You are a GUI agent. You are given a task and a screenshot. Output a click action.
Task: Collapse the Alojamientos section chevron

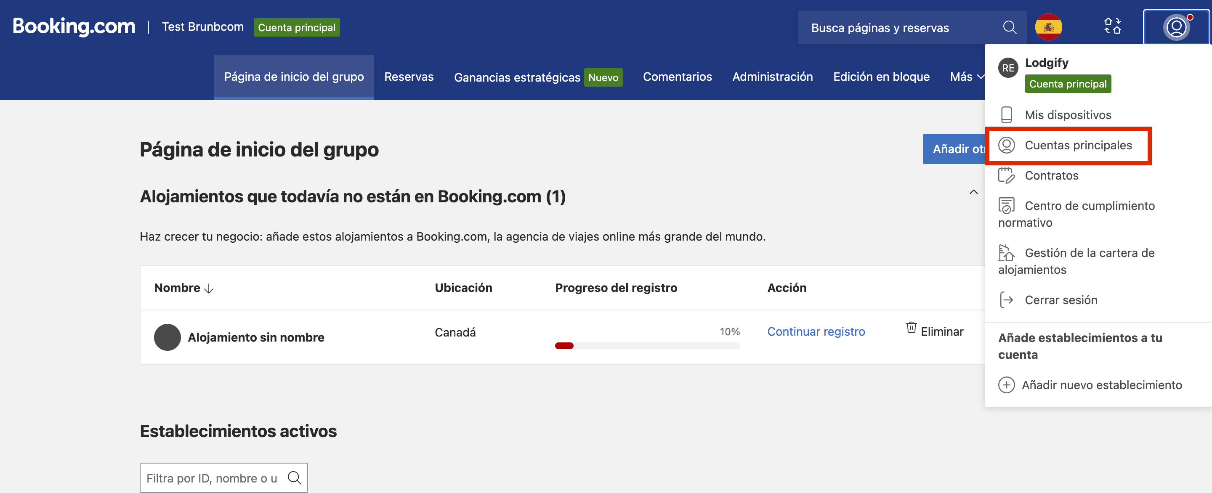(973, 192)
